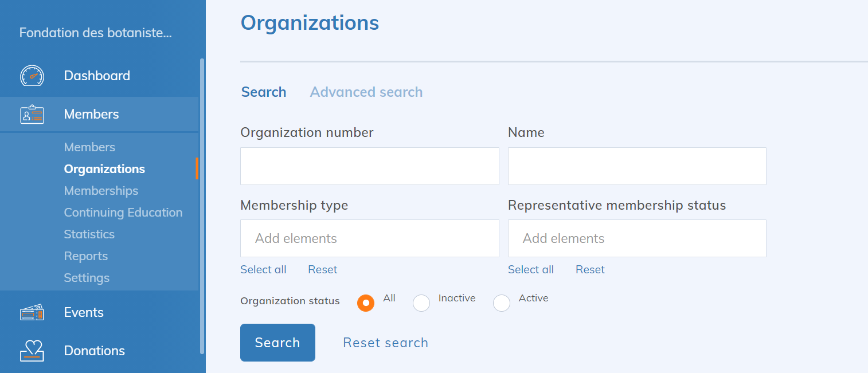Viewport: 868px width, 373px height.
Task: Click Reset under Representative membership status
Action: pos(590,270)
